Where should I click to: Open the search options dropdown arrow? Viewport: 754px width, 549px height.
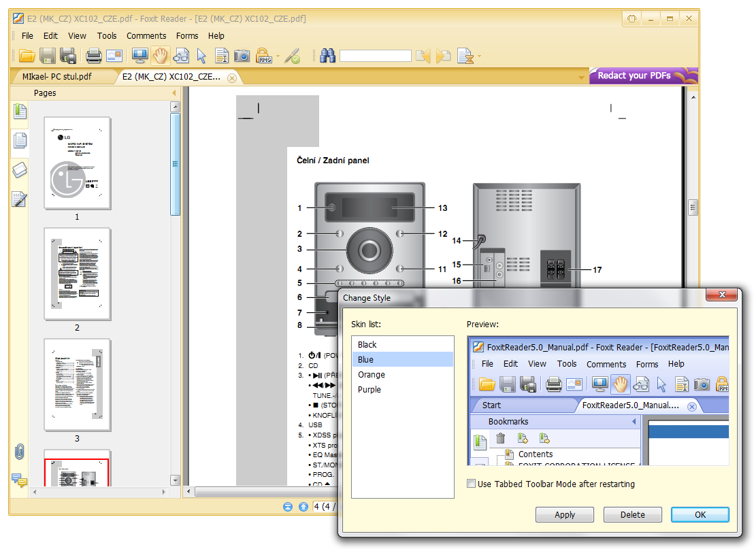(479, 56)
